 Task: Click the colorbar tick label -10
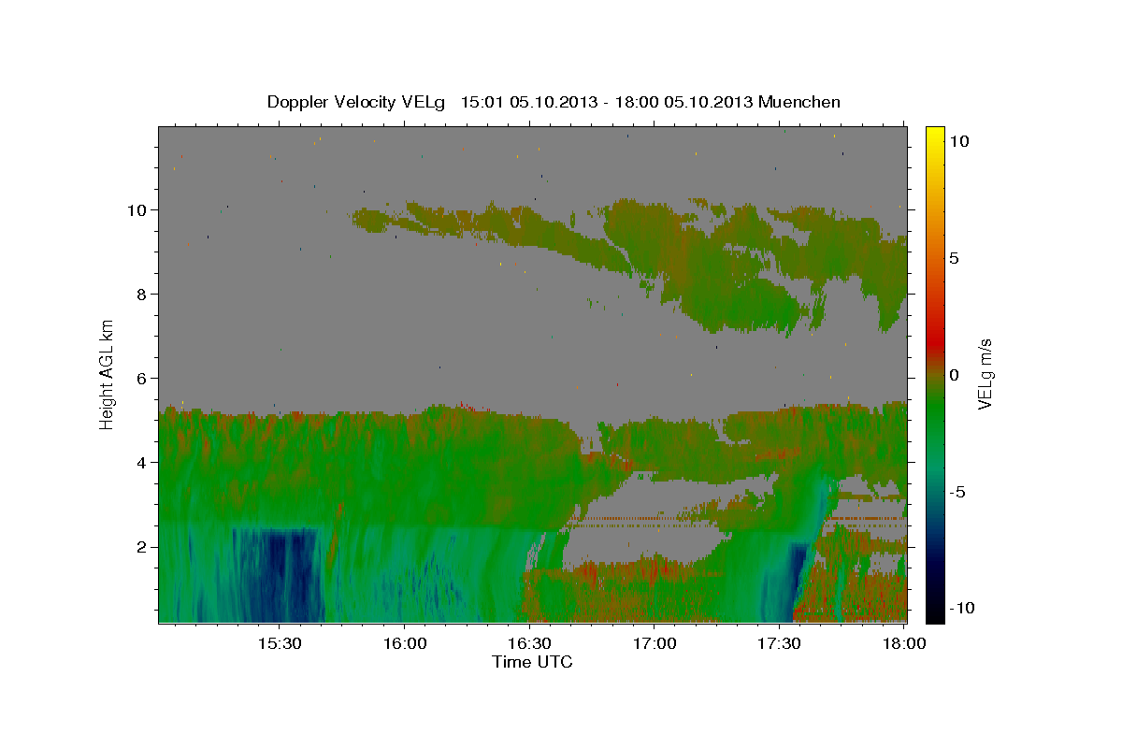(x=962, y=609)
